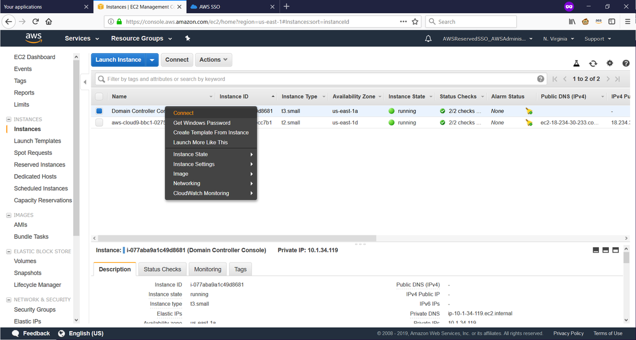636x340 pixels.
Task: Open the Launch Instance dropdown arrow
Action: [x=152, y=60]
